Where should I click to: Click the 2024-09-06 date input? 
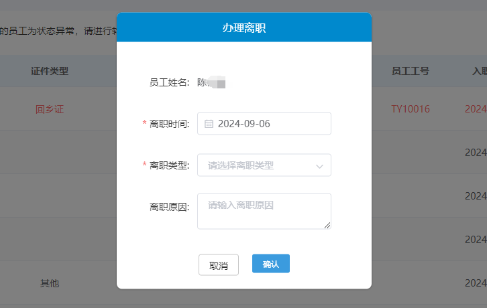264,124
